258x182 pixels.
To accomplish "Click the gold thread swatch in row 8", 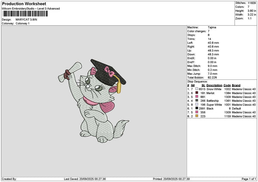I will click(197, 116).
